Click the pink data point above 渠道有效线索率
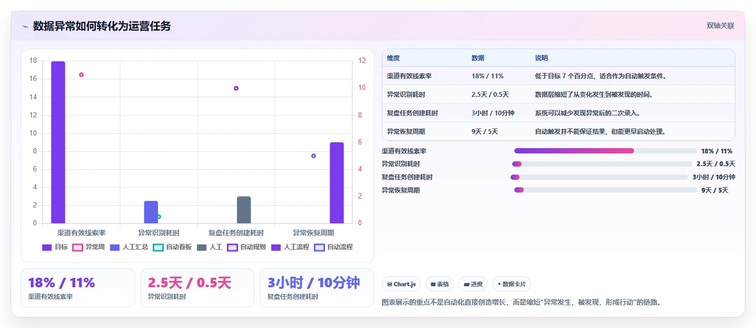This screenshot has width=756, height=328. pyautogui.click(x=81, y=75)
